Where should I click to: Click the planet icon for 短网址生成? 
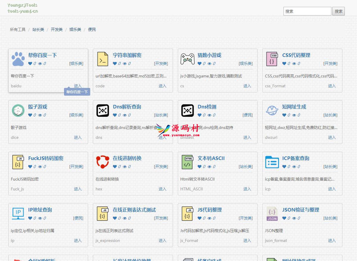click(272, 111)
